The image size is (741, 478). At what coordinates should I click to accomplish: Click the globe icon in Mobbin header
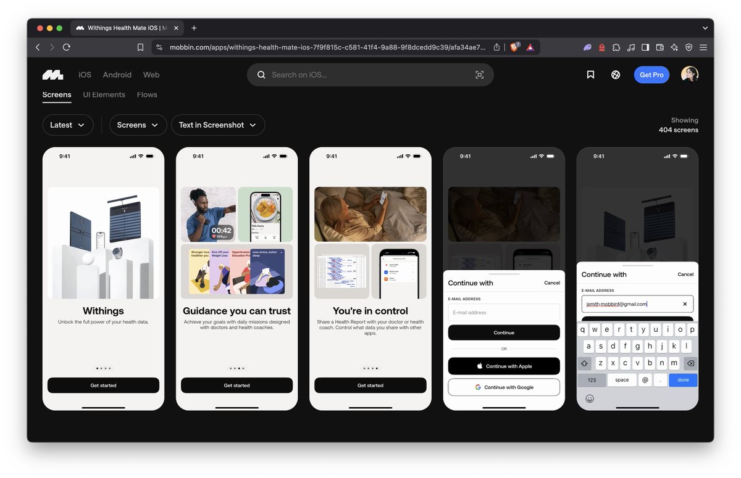pyautogui.click(x=616, y=75)
